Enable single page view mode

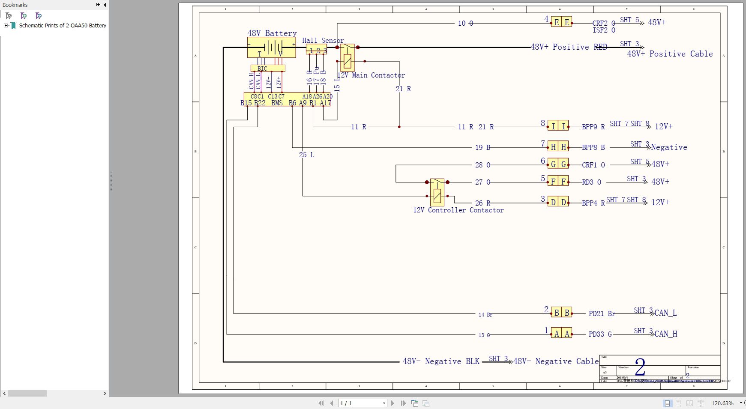pos(667,403)
